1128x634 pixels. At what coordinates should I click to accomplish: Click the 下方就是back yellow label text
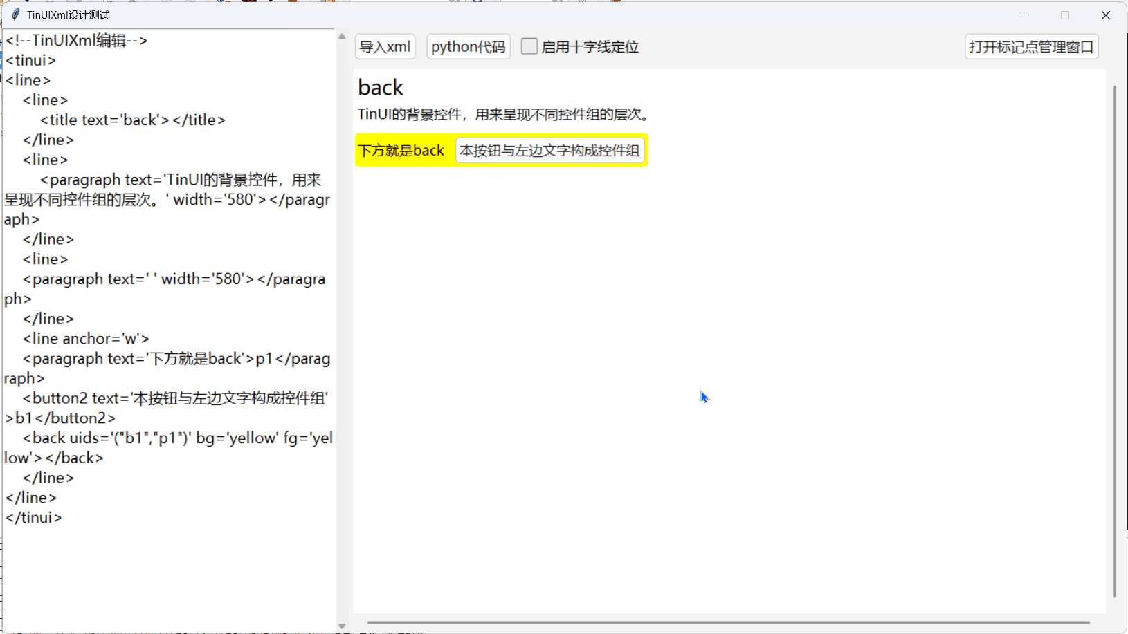[401, 151]
